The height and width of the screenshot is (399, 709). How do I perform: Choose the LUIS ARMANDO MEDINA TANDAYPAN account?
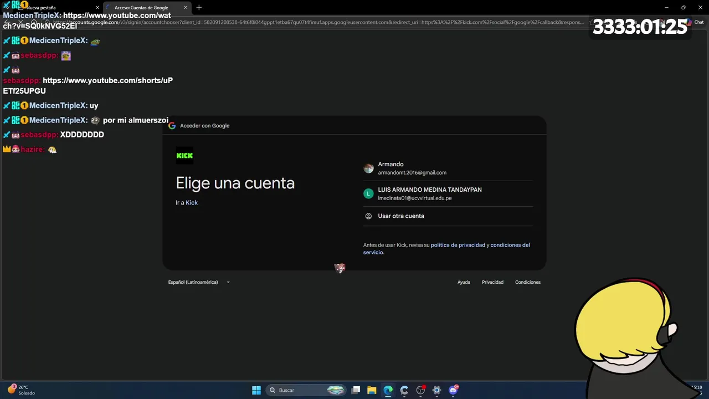point(448,193)
